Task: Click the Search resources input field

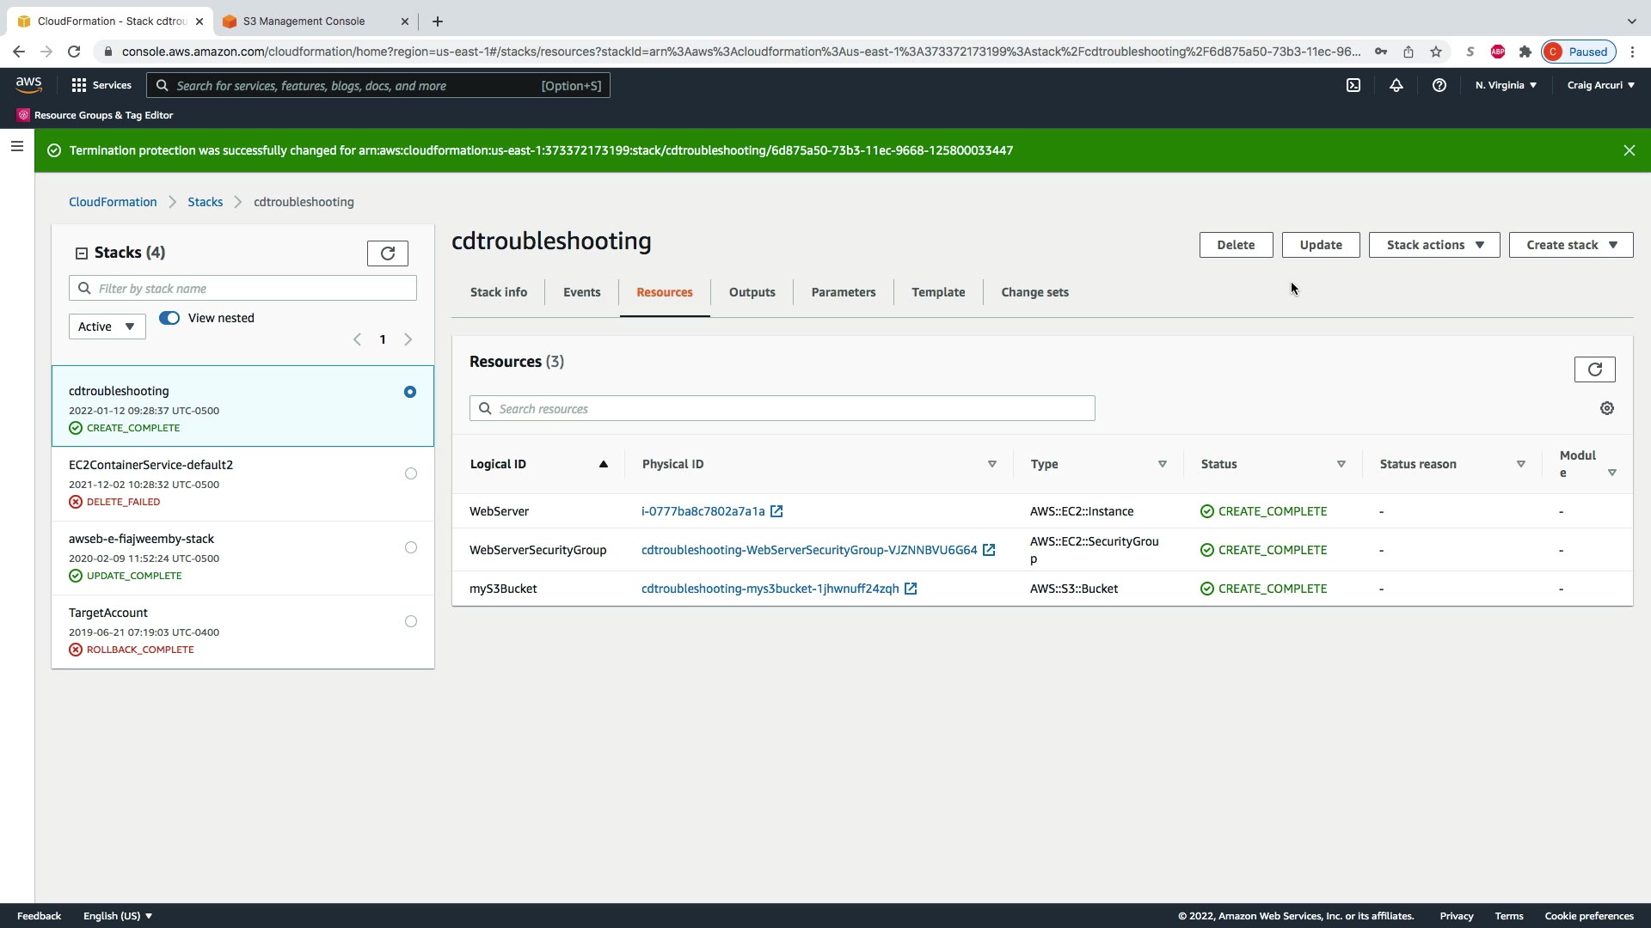Action: (x=783, y=409)
